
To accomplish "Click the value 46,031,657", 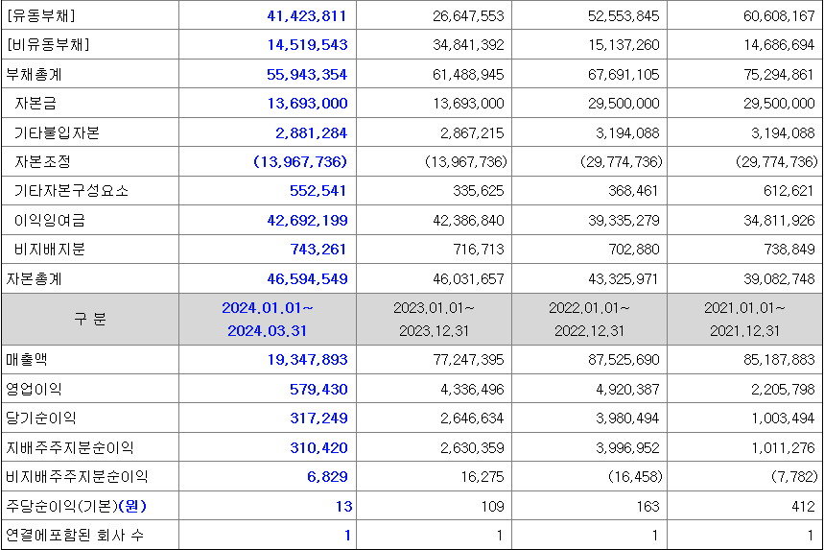I will (468, 278).
